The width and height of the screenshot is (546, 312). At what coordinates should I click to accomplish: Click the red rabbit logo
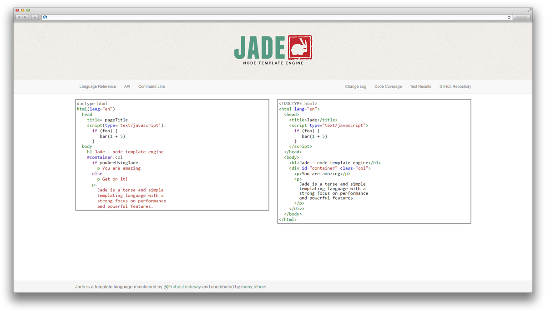click(x=300, y=47)
